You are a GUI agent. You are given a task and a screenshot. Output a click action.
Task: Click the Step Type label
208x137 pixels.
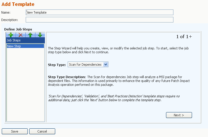click(57, 65)
